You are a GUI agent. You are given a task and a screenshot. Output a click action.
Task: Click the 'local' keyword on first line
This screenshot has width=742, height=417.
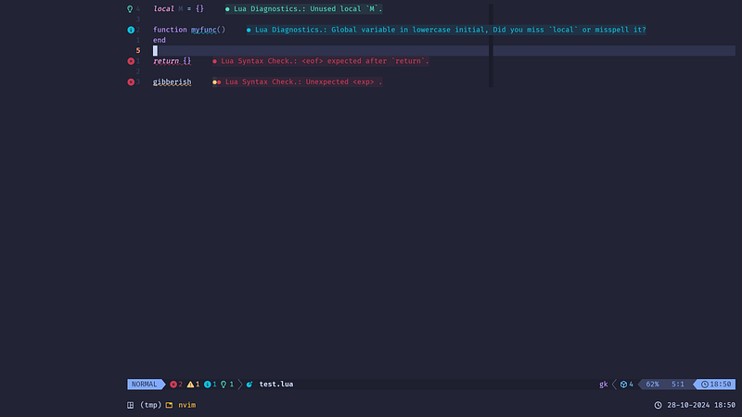(x=163, y=9)
